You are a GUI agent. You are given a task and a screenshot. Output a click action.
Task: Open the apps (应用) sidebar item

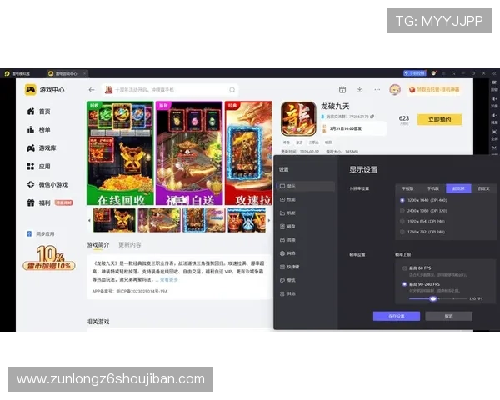tap(39, 166)
